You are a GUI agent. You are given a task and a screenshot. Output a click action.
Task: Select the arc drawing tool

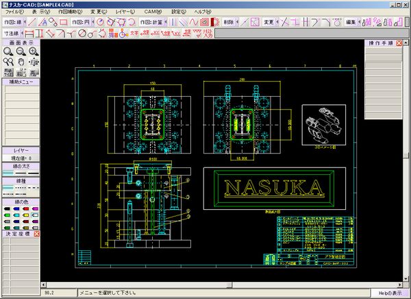pos(132,22)
